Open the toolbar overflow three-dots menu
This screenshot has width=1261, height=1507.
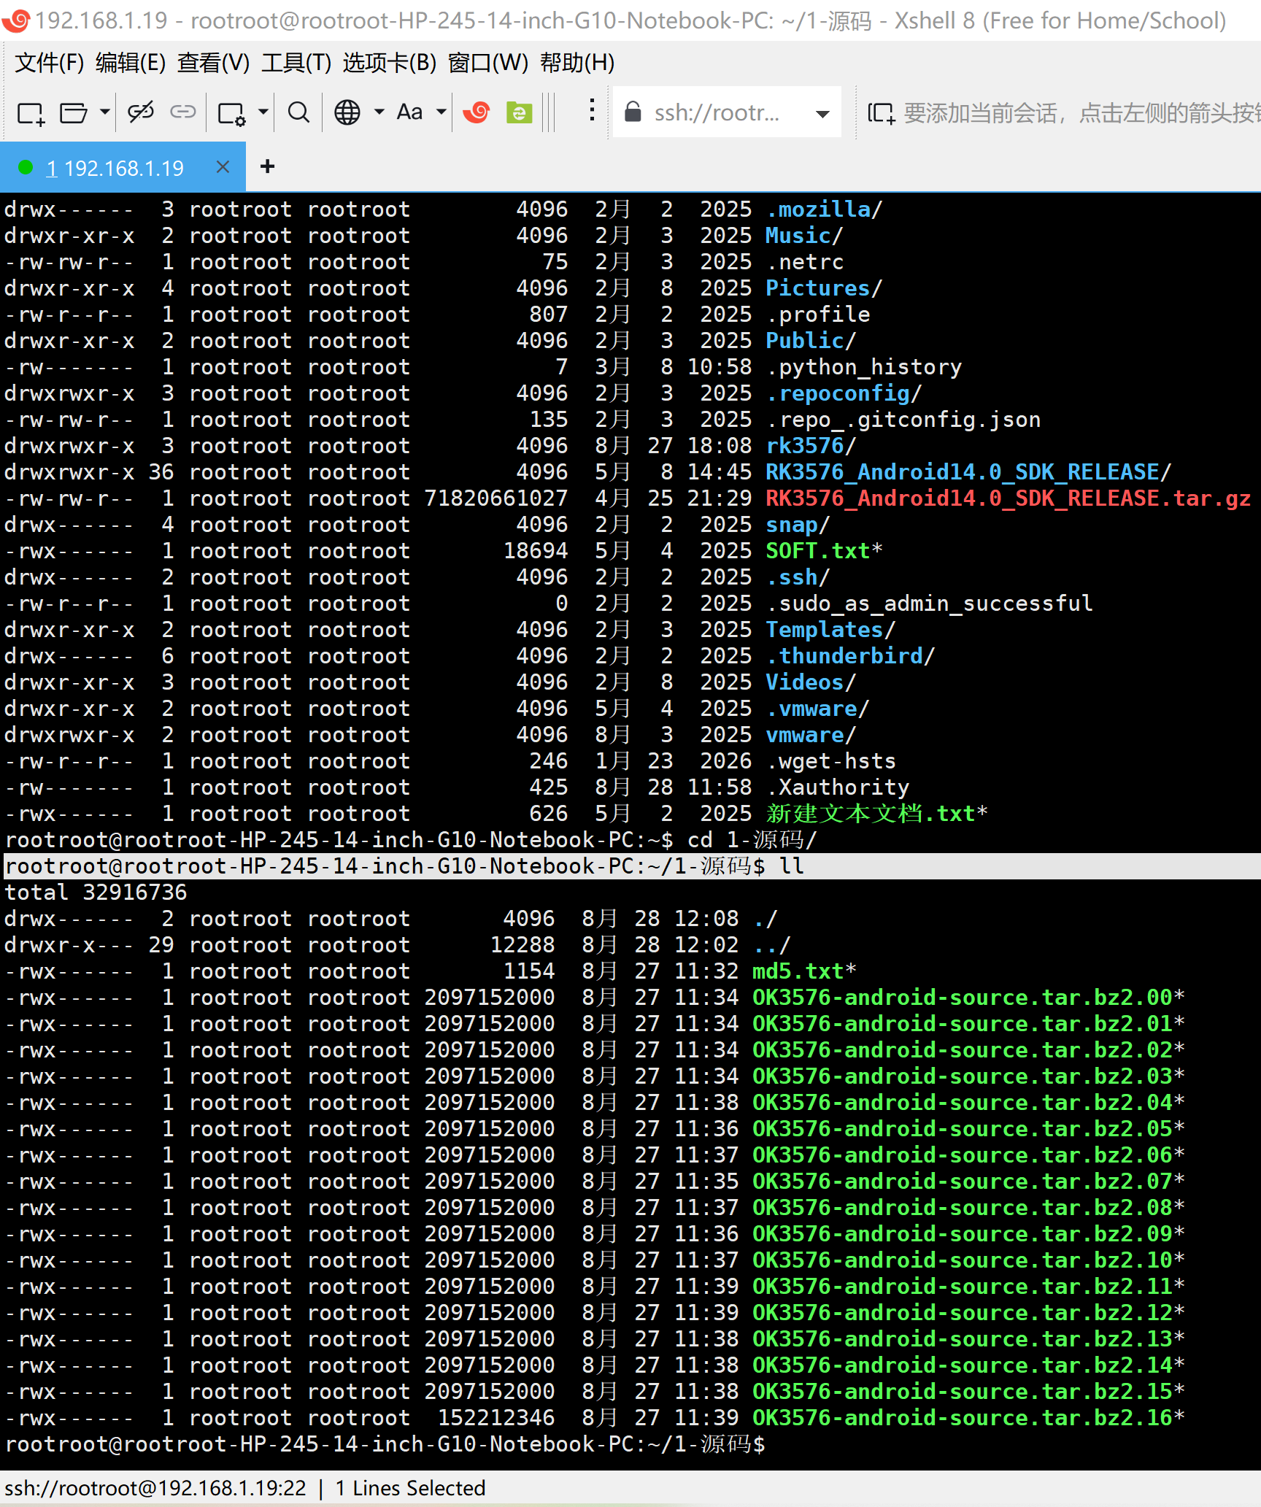click(592, 111)
